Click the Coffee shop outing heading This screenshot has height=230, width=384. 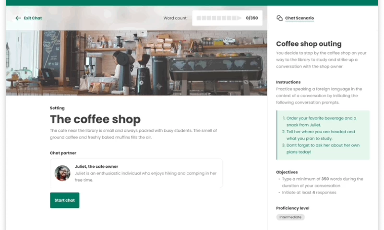pyautogui.click(x=309, y=44)
